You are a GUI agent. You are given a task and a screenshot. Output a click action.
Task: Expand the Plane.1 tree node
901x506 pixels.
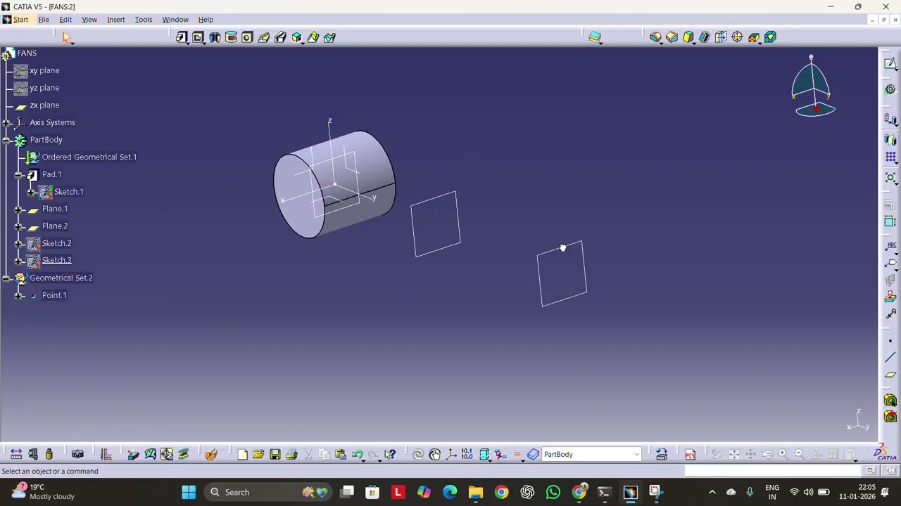[18, 209]
